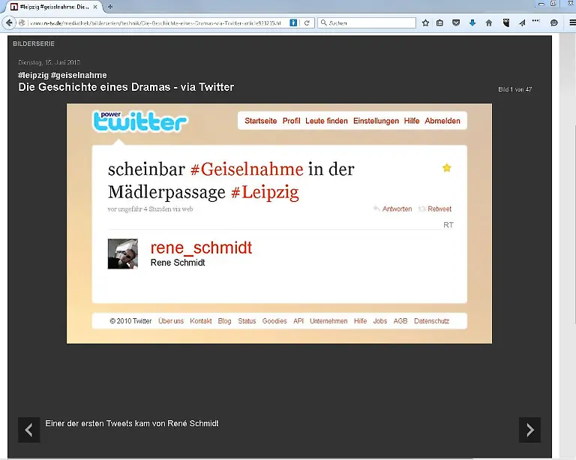Go to the browser home page icon
This screenshot has width=576, height=460.
(x=488, y=23)
